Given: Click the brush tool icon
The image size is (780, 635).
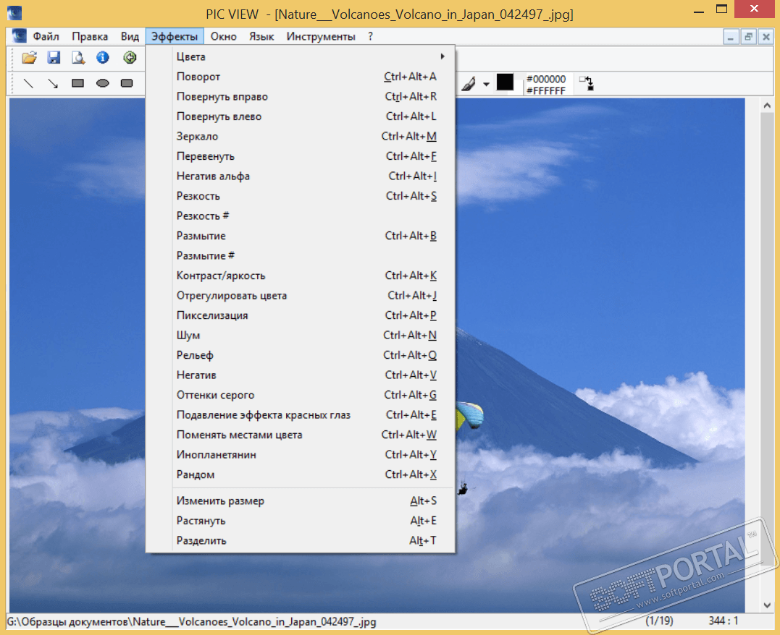Looking at the screenshot, I should (x=469, y=83).
